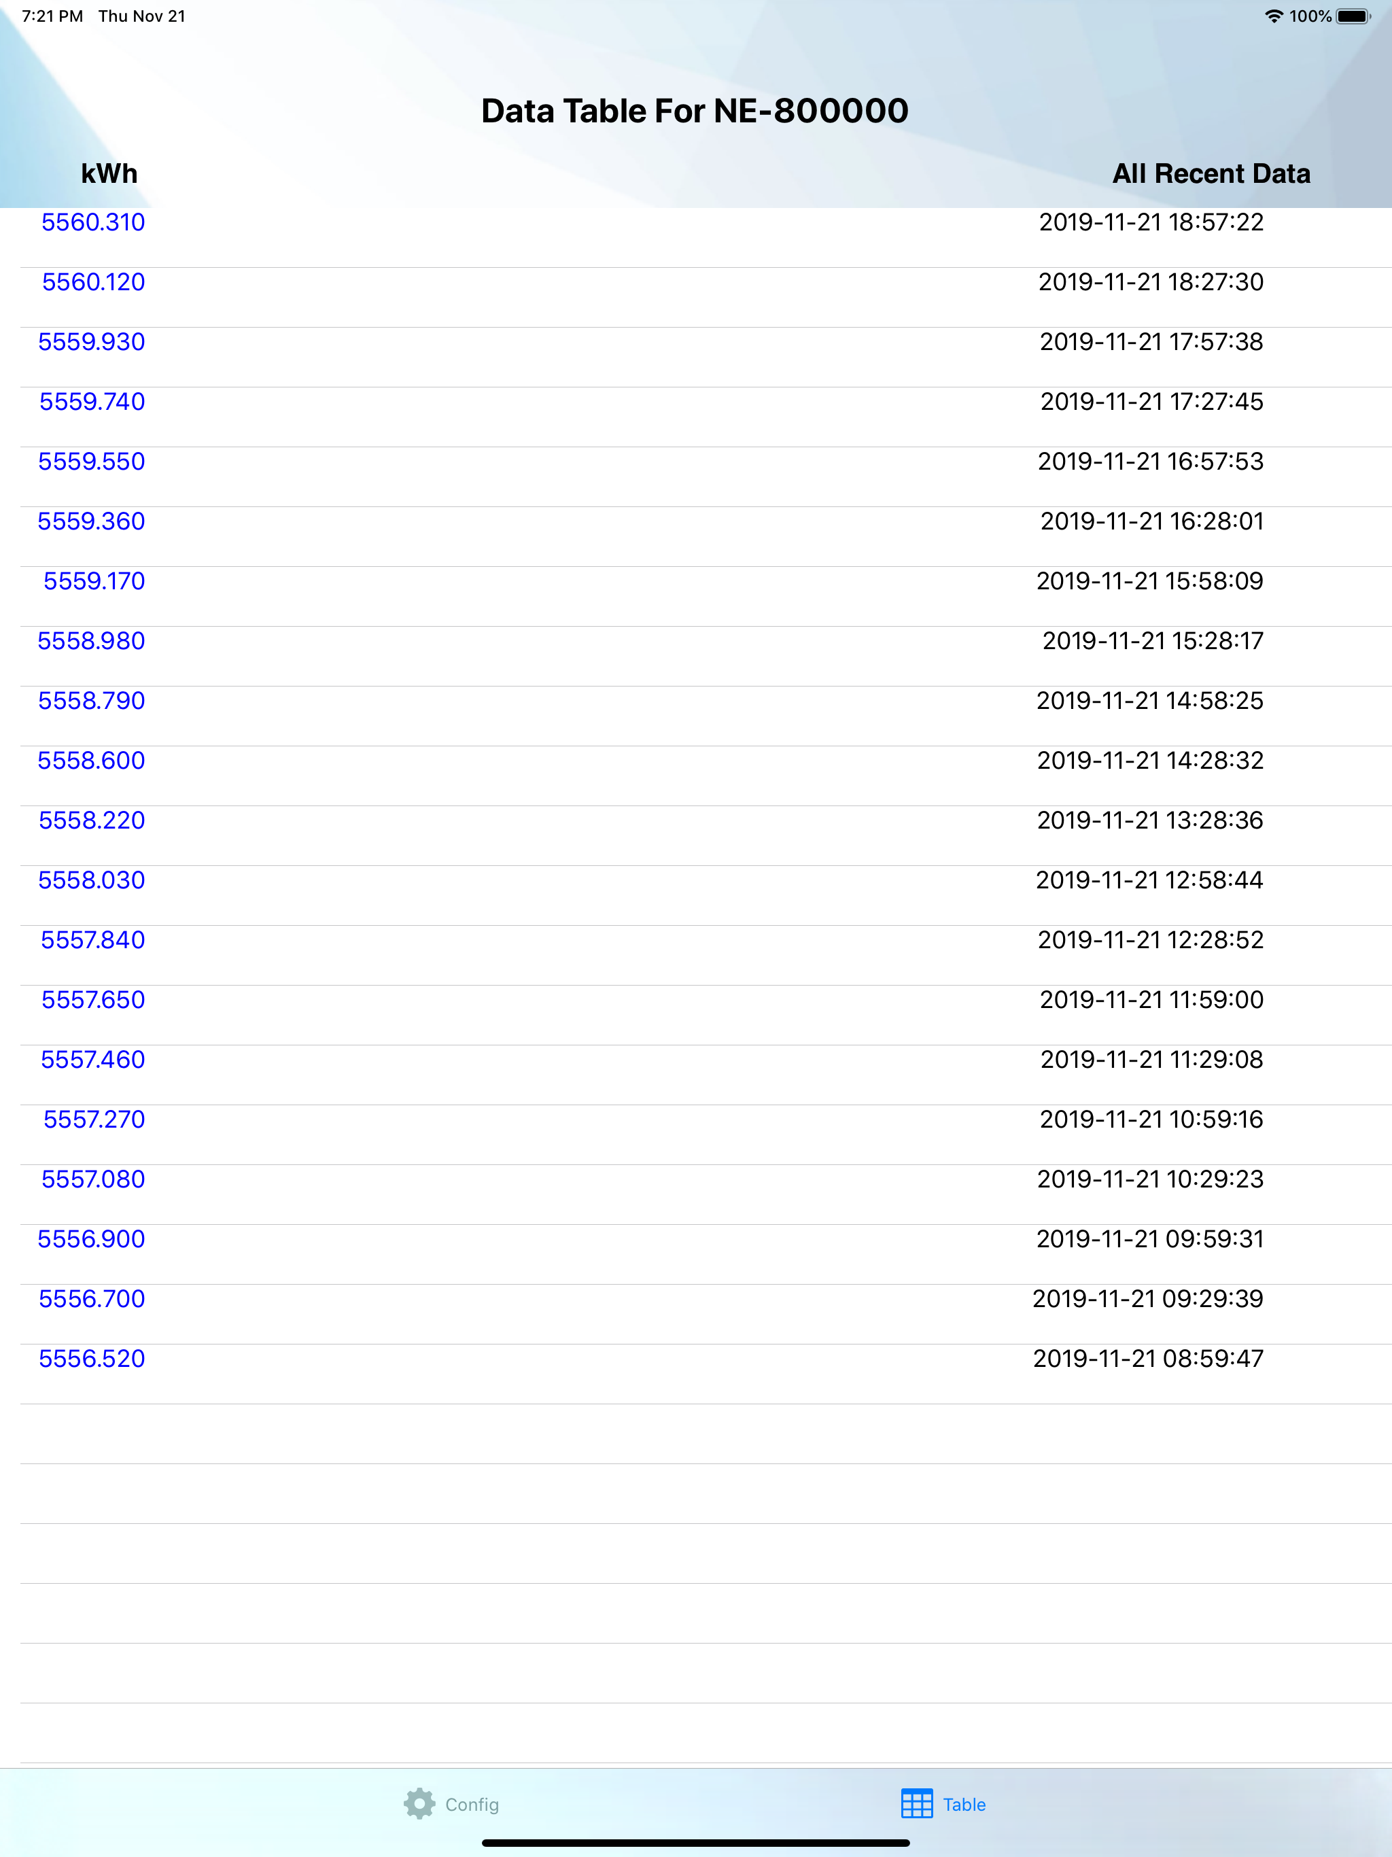Image resolution: width=1392 pixels, height=1857 pixels.
Task: Open the 5560.310 kWh reading
Action: click(93, 222)
